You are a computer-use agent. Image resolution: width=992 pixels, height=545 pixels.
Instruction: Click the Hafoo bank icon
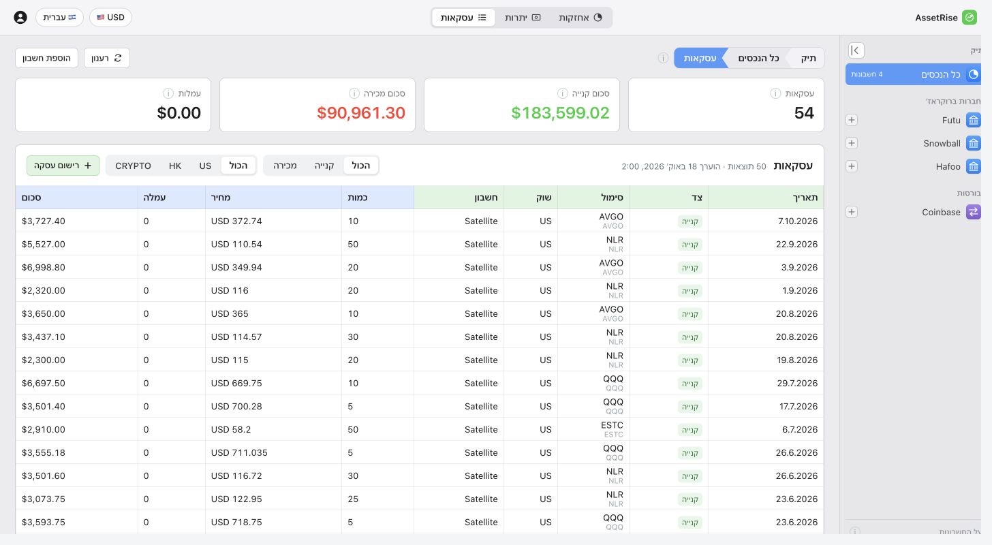click(974, 167)
